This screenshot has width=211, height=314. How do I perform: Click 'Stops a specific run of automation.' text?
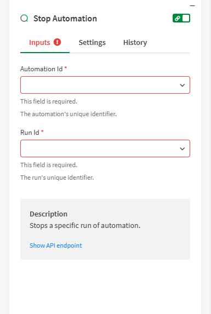pos(85,225)
